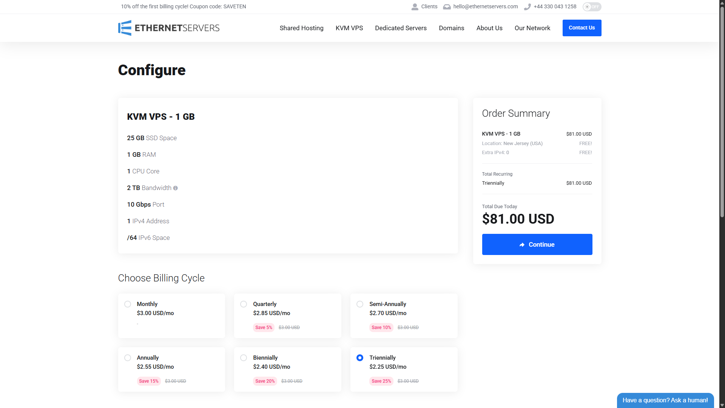Screen dimensions: 725x408
Task: Click the '$3.00 USD/mo' Monthly price
Action: pyautogui.click(x=155, y=313)
